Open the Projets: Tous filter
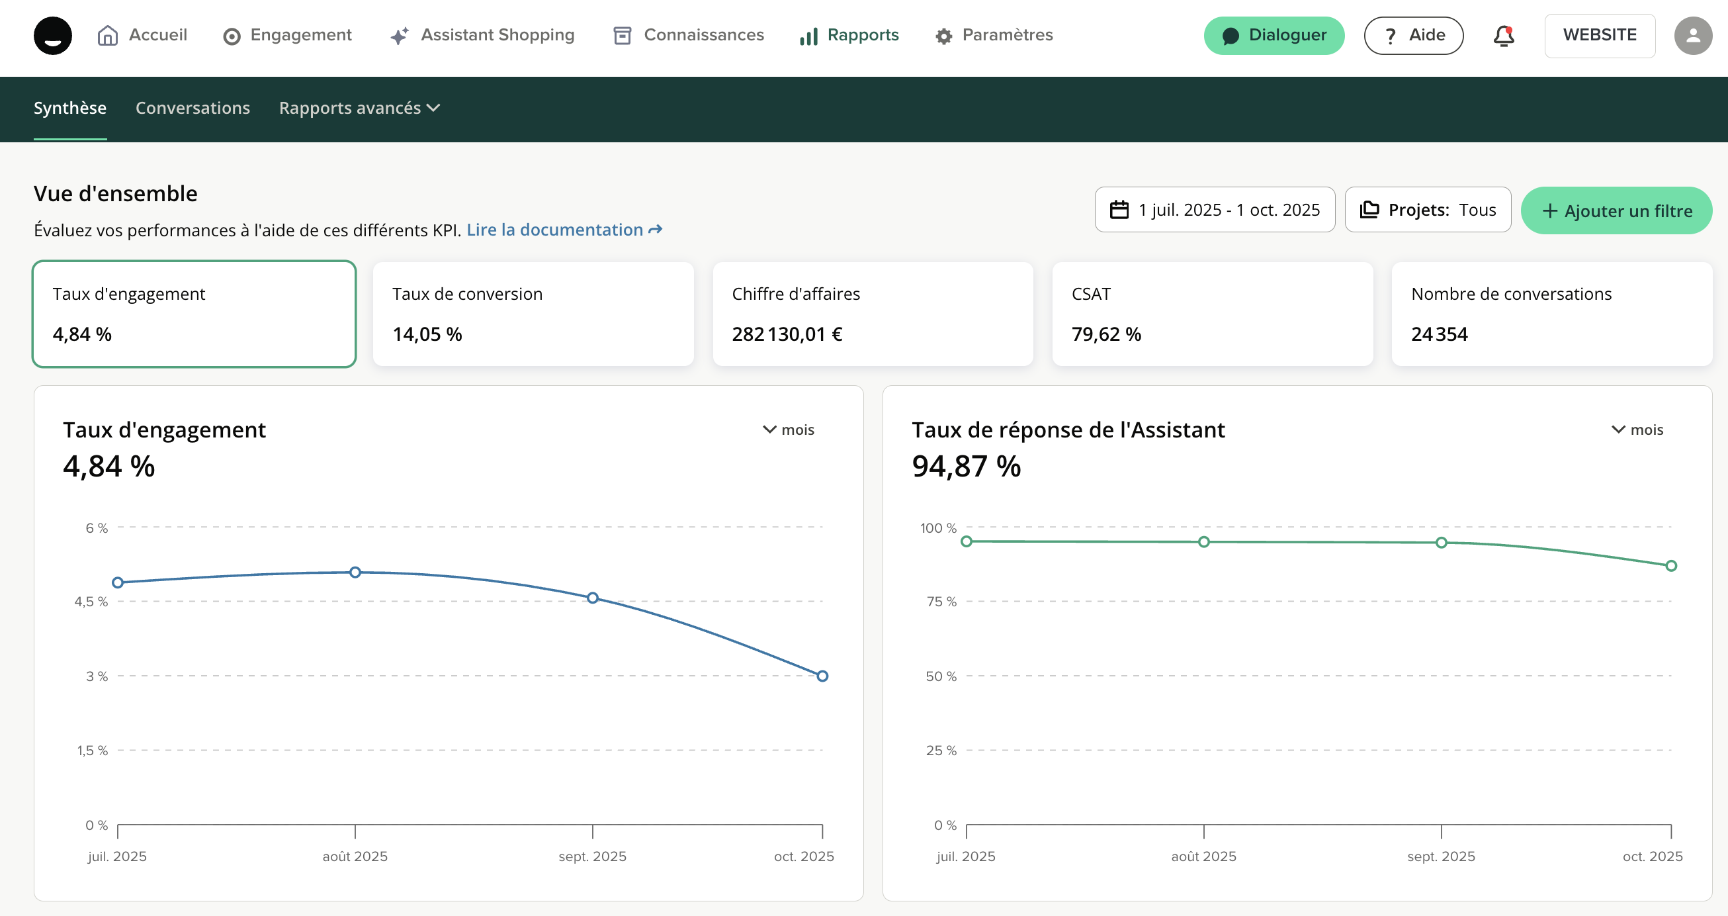 (x=1428, y=210)
